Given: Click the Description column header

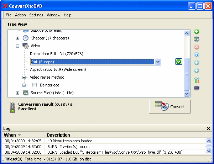Looking at the screenshot, I should click(x=125, y=135).
